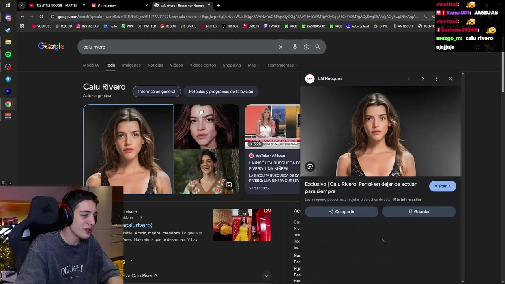Open the TWITTER bookmark

(147, 26)
